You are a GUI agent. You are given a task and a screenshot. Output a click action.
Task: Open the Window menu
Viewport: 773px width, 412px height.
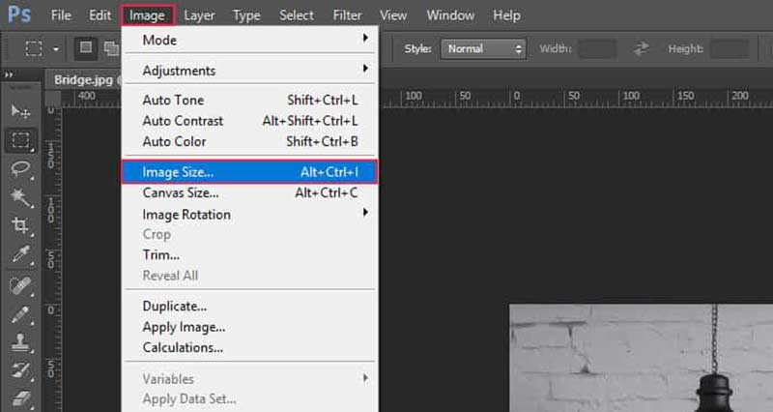450,15
